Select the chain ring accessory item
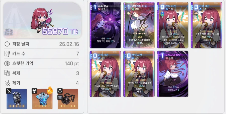 point(68,99)
